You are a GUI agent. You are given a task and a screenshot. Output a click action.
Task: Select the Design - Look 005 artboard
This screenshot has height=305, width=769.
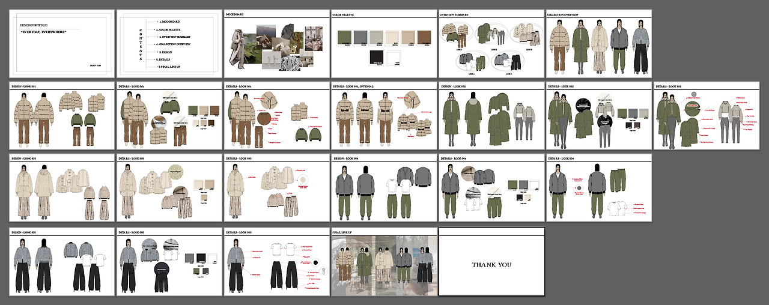click(x=61, y=261)
